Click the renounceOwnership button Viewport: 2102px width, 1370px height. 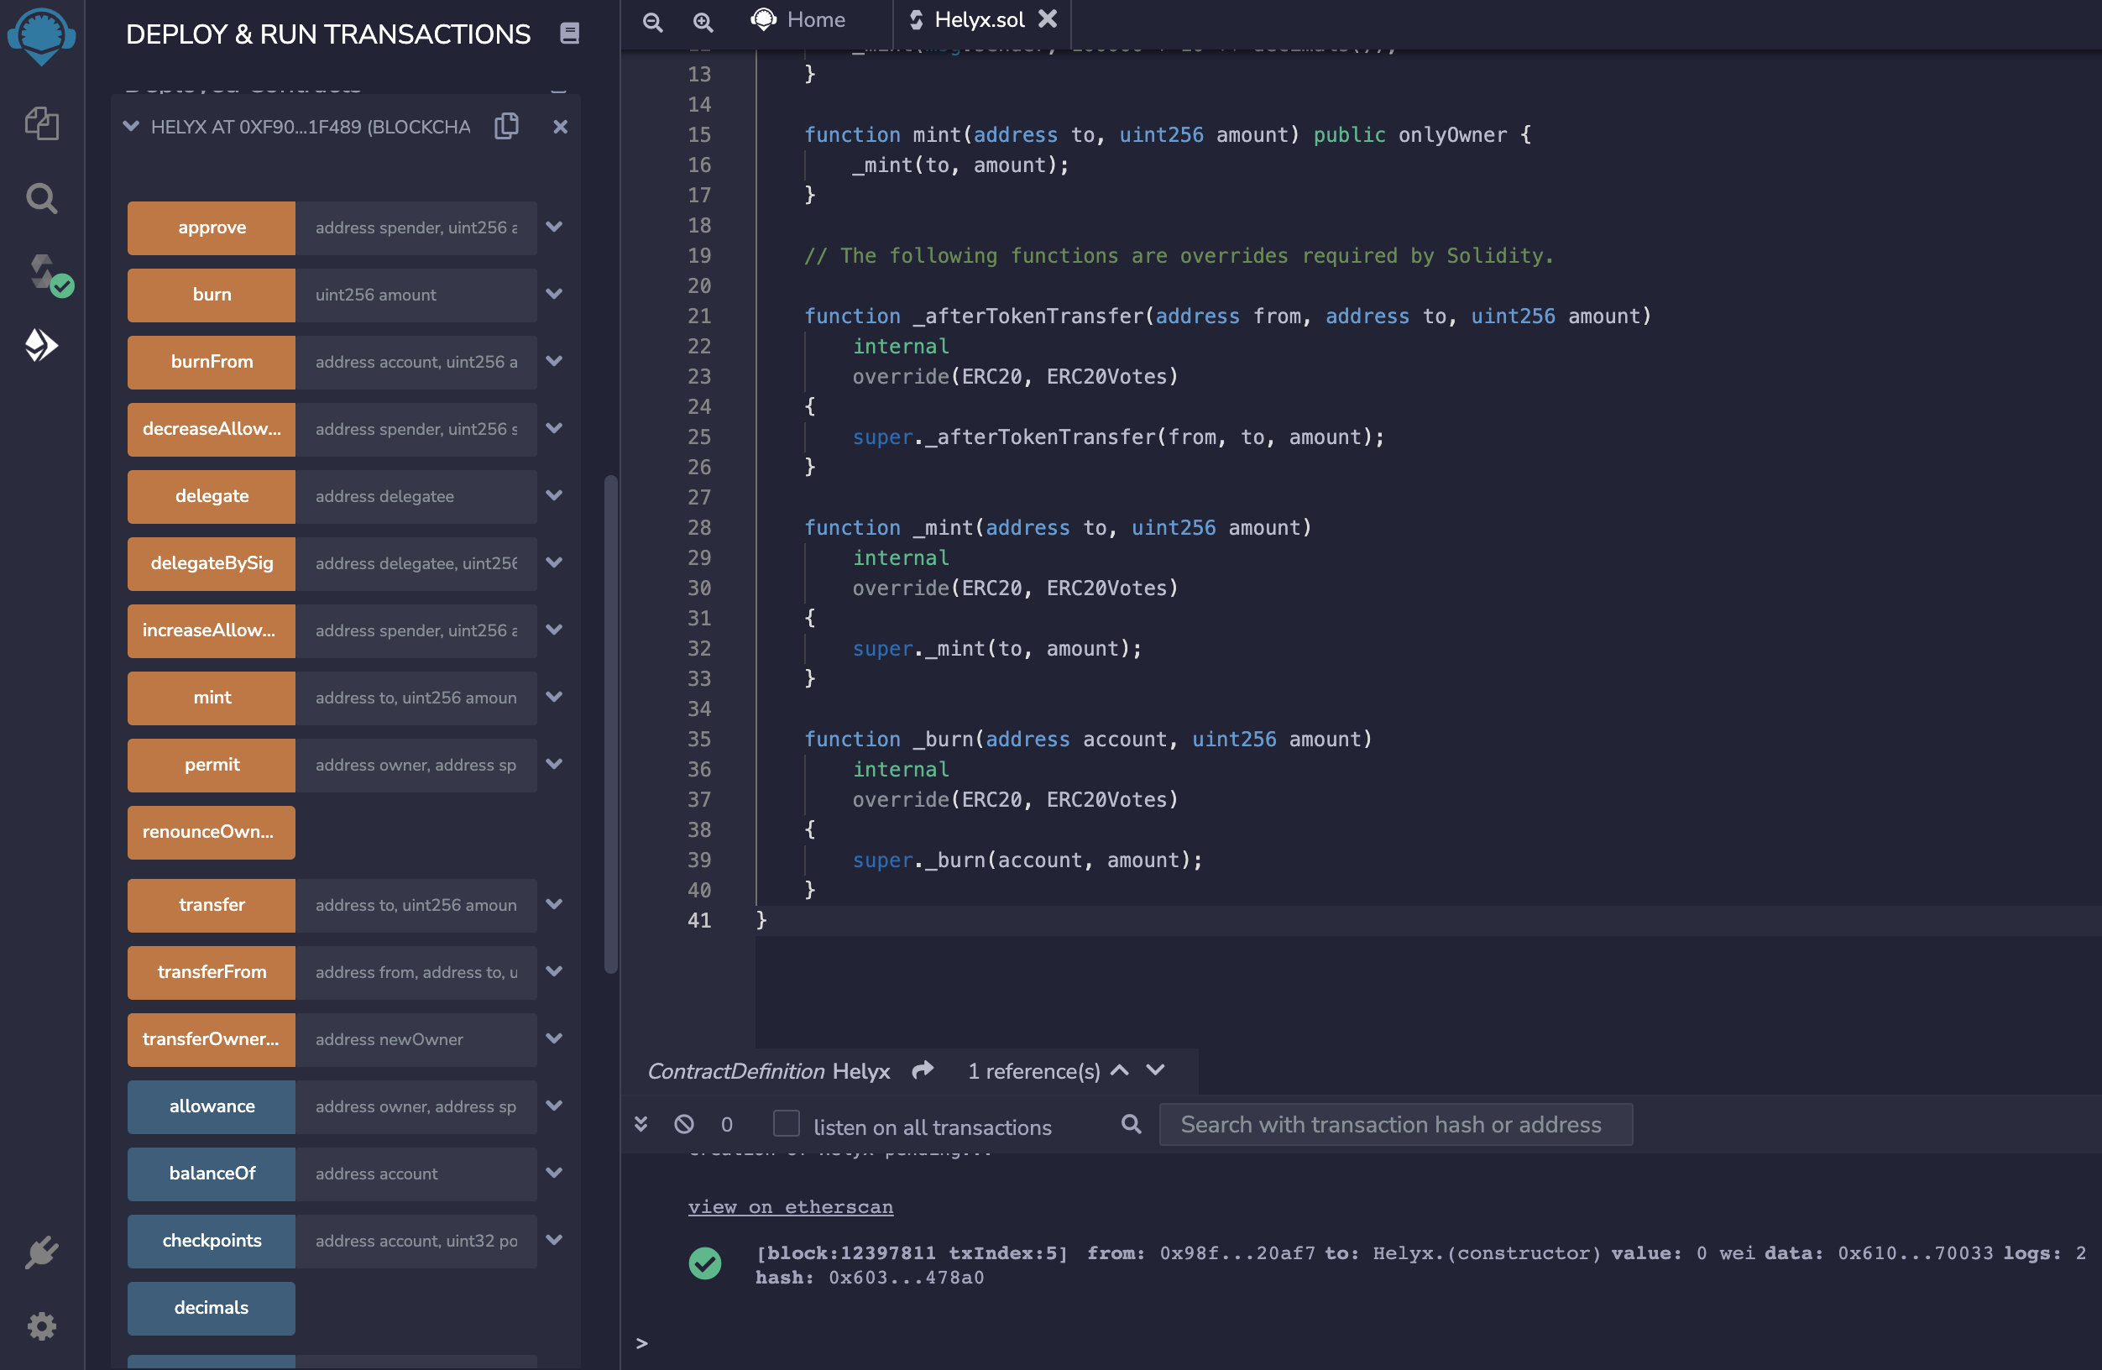211,831
